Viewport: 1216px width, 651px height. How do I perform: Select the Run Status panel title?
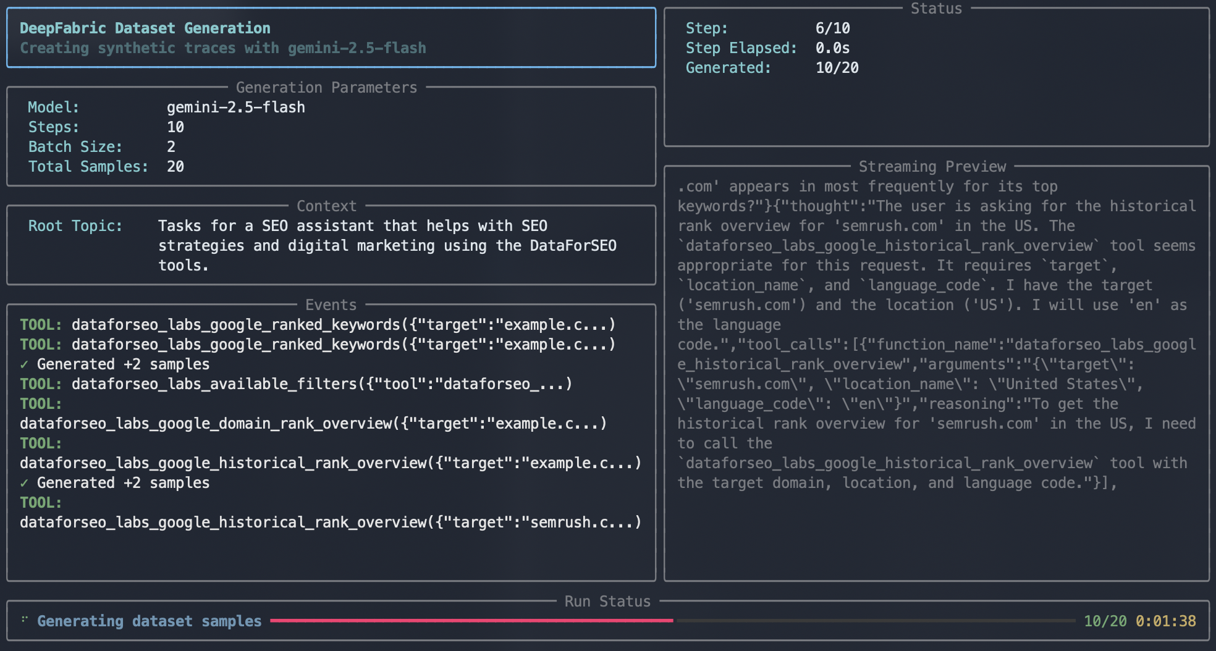pos(607,600)
